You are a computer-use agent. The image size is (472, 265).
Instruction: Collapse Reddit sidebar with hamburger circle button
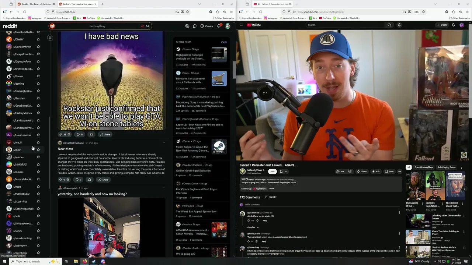click(50, 38)
